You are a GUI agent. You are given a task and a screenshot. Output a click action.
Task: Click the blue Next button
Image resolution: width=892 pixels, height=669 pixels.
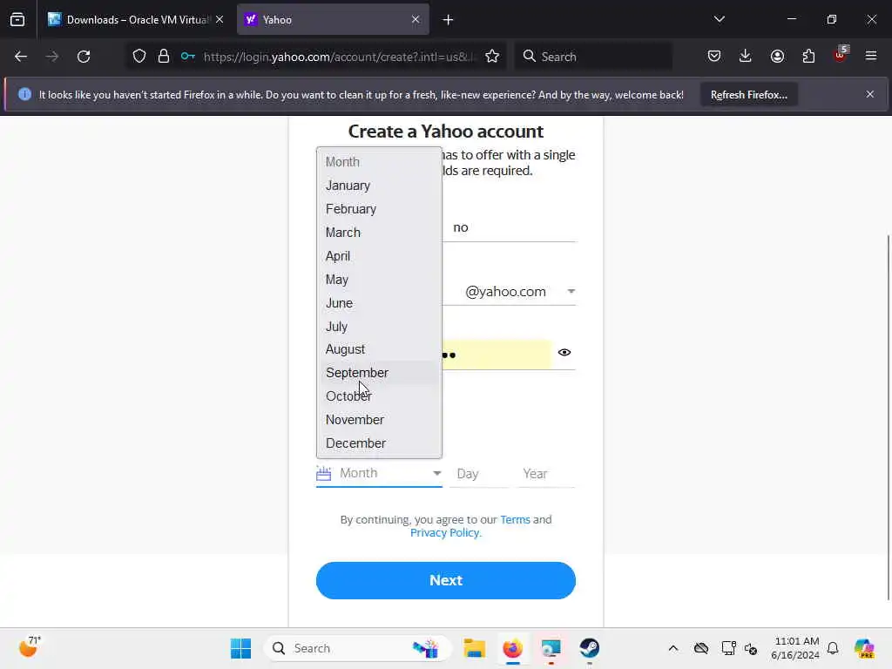445,580
